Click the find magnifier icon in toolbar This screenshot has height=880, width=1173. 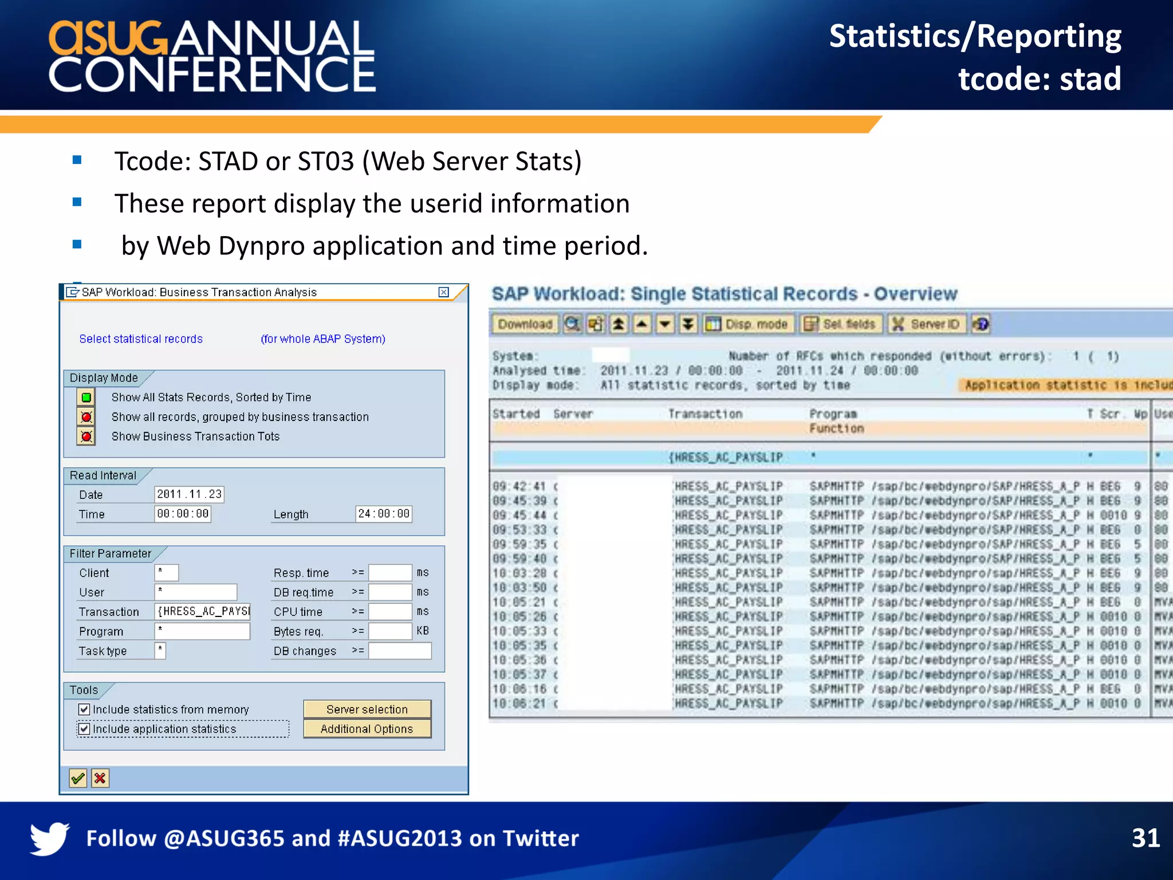(572, 324)
